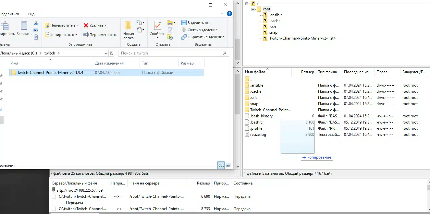Click the Edit document icon in Open group
430x214 pixels.
pyautogui.click(x=170, y=30)
